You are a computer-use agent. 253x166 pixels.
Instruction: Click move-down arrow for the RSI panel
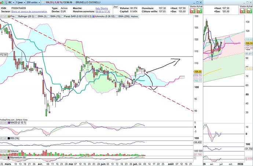coord(1,138)
